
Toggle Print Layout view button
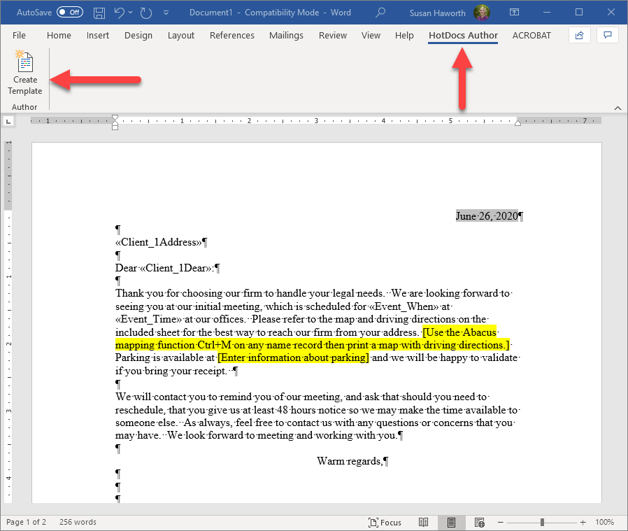(451, 522)
